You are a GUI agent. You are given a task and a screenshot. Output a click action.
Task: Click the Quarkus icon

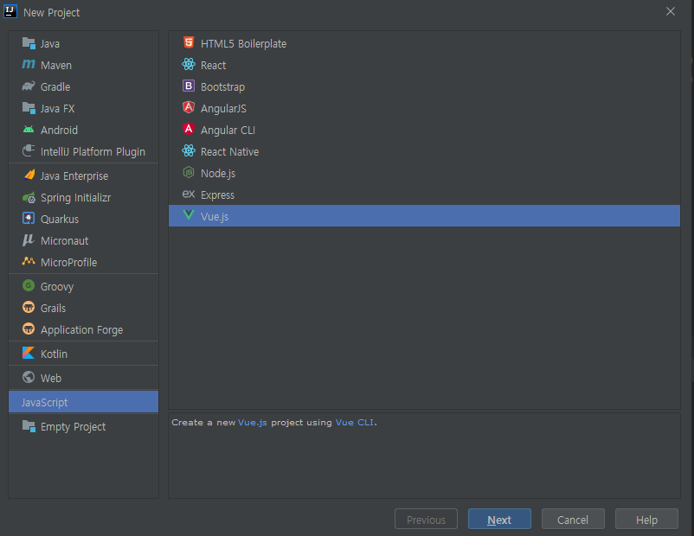(x=29, y=219)
